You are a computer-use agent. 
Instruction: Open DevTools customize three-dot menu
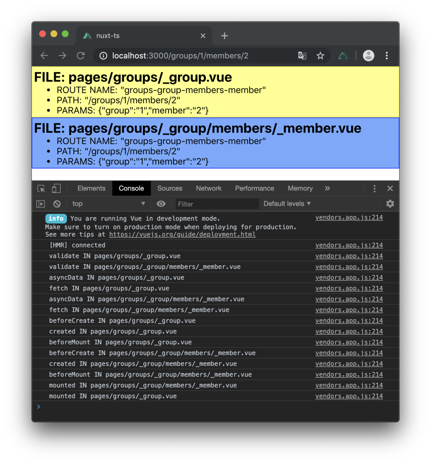point(374,188)
